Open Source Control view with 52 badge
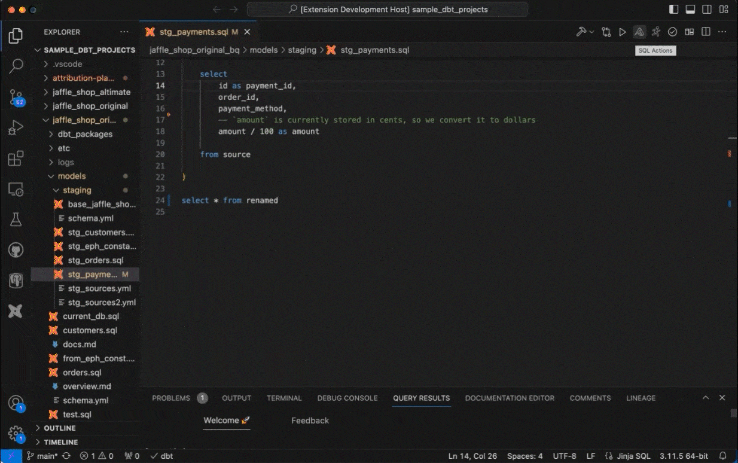738x463 pixels. point(16,98)
